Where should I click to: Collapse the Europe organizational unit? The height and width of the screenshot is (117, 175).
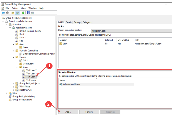point(14,57)
